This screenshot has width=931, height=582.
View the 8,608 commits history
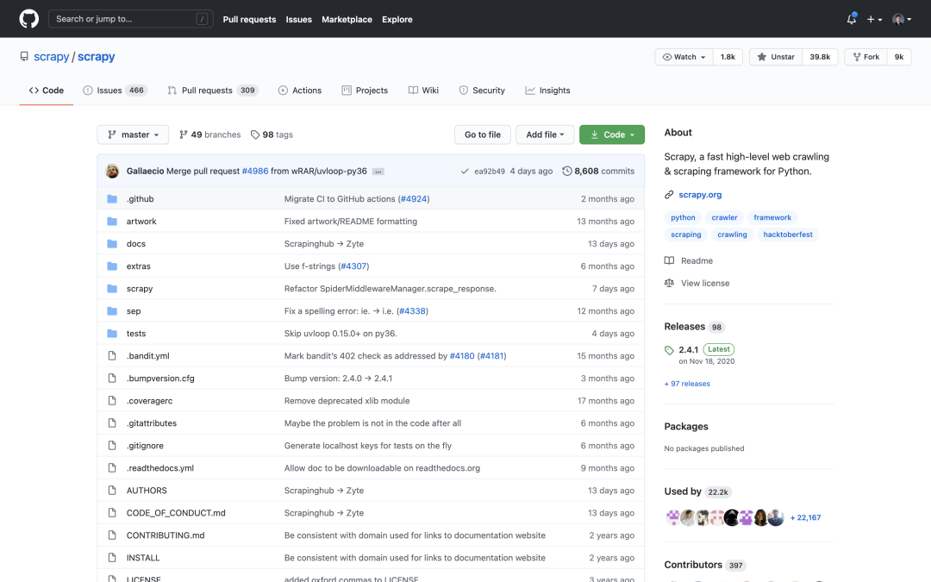[598, 171]
